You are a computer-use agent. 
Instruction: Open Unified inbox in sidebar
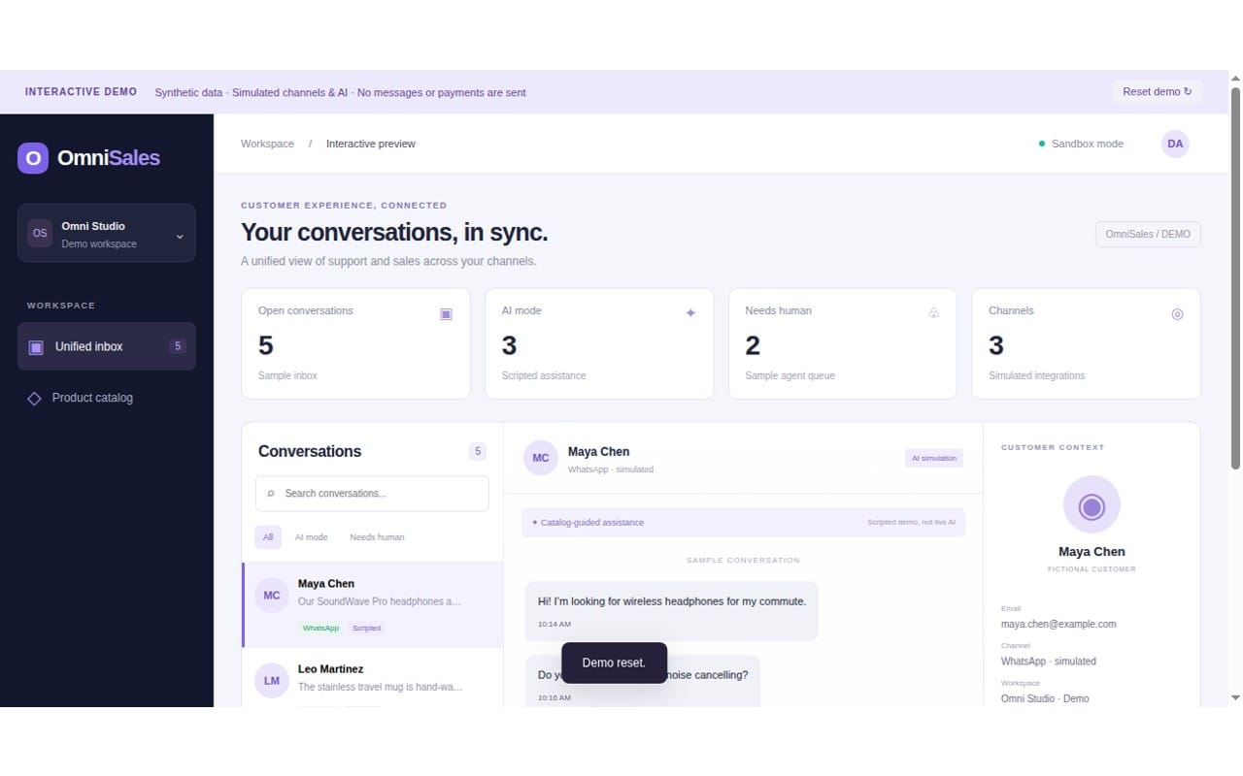107,346
